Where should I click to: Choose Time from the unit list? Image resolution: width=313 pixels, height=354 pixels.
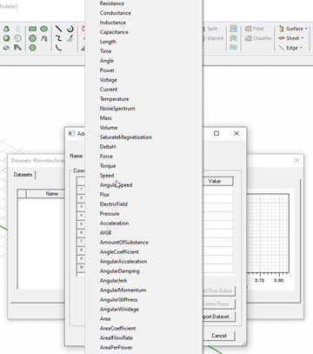click(x=105, y=51)
